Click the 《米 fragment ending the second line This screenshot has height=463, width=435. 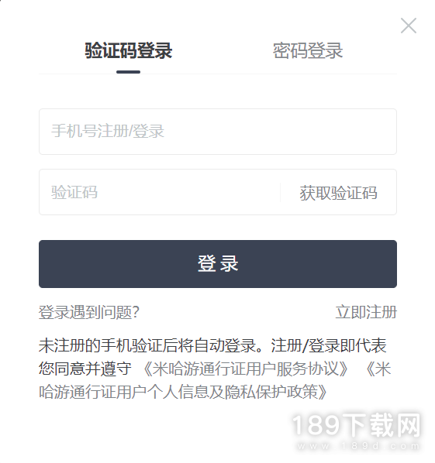(378, 369)
